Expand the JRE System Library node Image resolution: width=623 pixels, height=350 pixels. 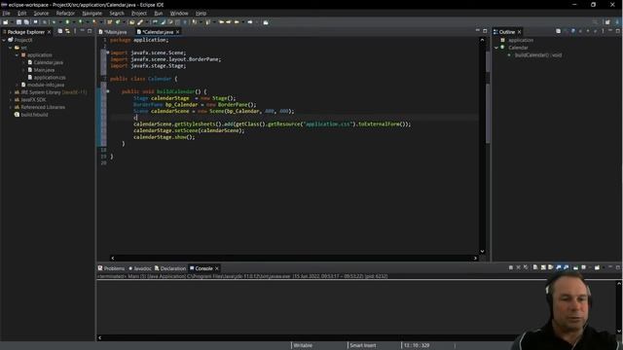click(x=11, y=92)
